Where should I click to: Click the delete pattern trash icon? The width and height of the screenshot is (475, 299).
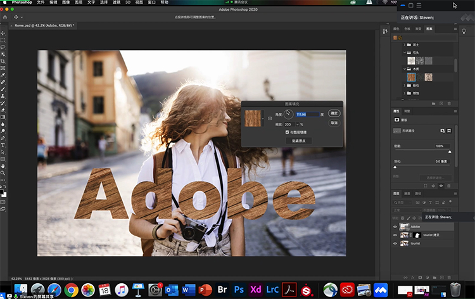point(449,103)
